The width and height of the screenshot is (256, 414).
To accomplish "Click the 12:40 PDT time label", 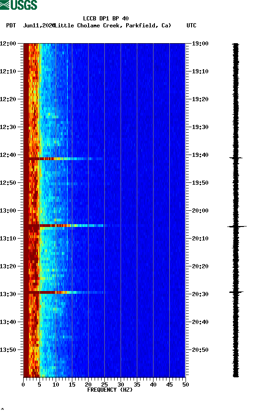I will (x=8, y=155).
